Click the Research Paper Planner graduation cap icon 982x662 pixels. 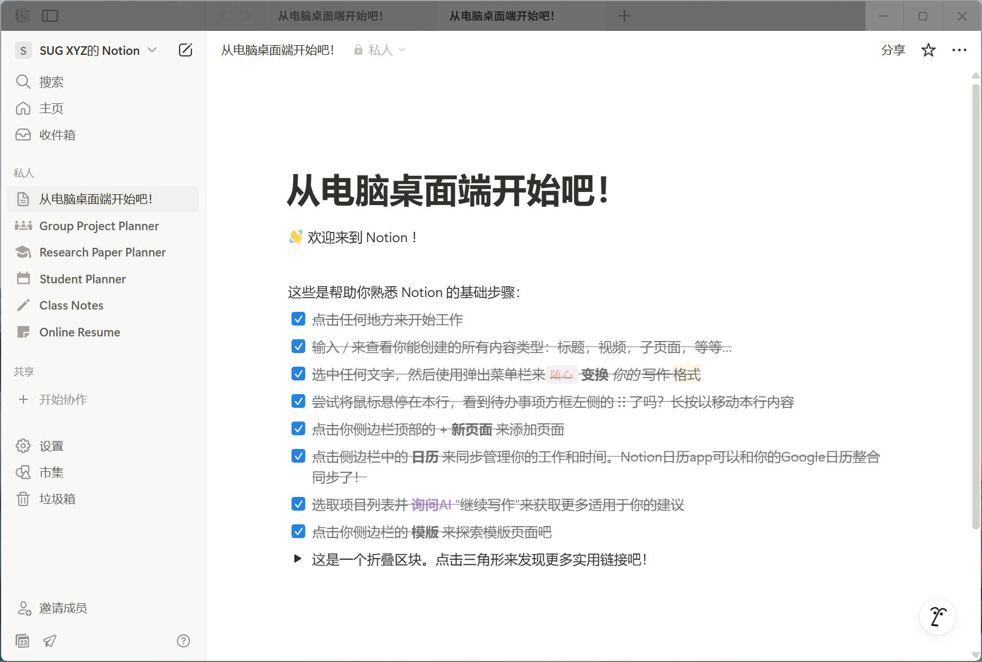pos(23,252)
